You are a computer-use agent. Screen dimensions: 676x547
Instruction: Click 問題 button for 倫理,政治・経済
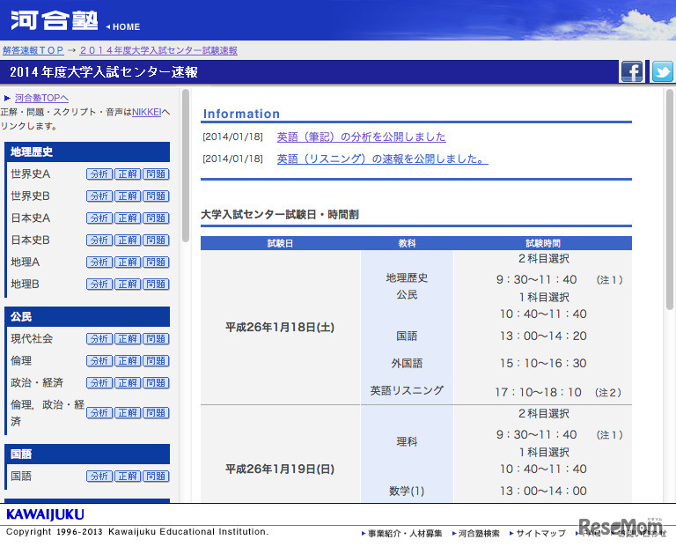pos(156,413)
